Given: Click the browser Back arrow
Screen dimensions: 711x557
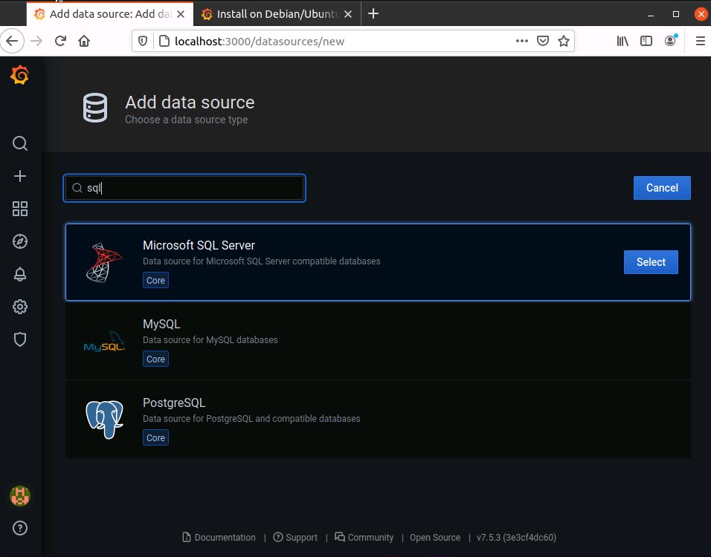Looking at the screenshot, I should tap(12, 41).
